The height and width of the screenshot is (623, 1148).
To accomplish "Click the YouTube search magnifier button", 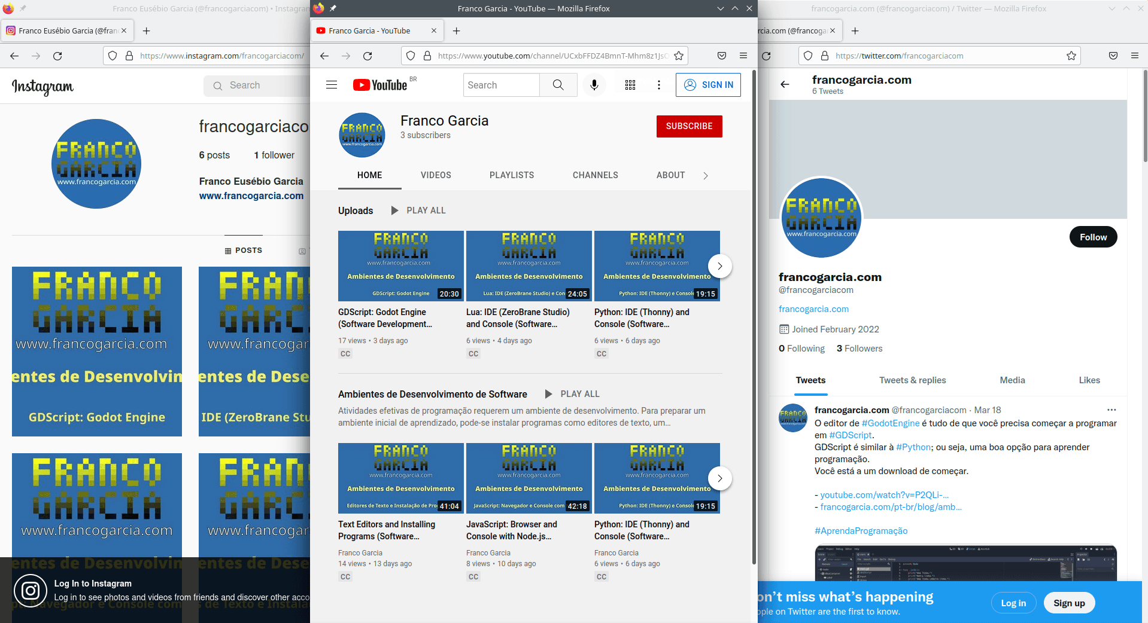I will 558,85.
